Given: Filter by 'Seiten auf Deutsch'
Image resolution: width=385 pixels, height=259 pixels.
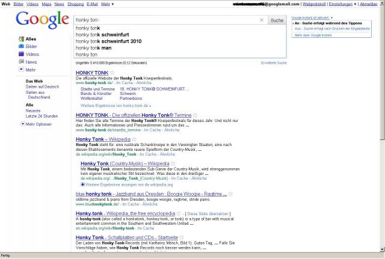Looking at the screenshot, I should click(x=42, y=87).
